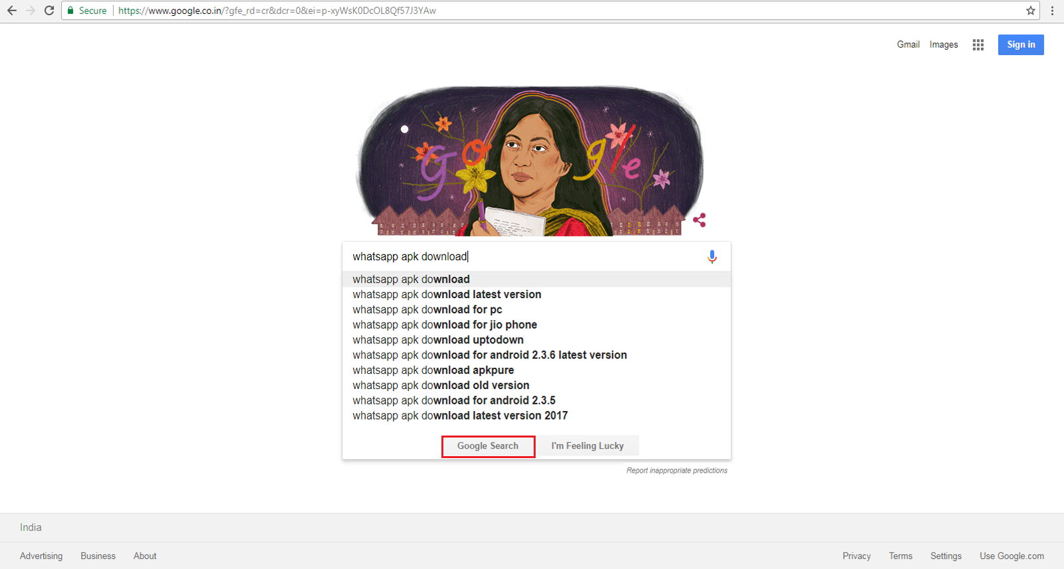Click the Sign in button

click(1021, 44)
